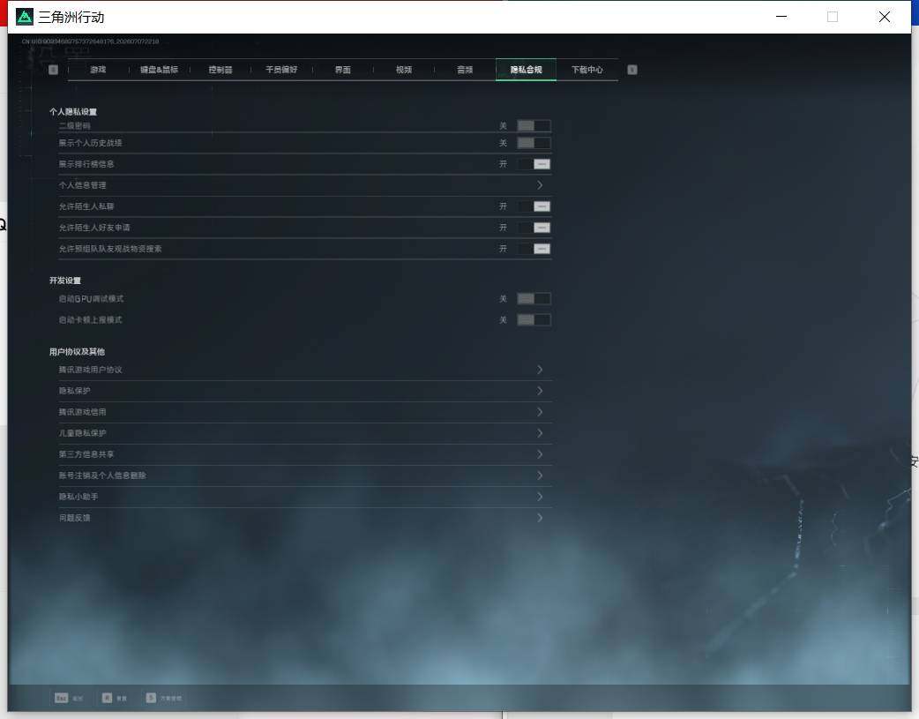This screenshot has width=919, height=719.
Task: Switch to the 音频 tab
Action: (x=465, y=70)
